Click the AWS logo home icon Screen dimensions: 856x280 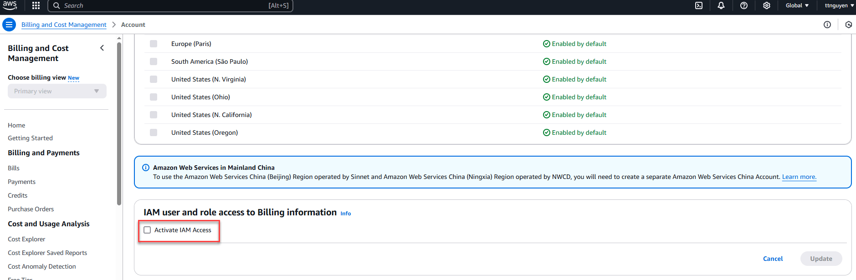tap(10, 5)
